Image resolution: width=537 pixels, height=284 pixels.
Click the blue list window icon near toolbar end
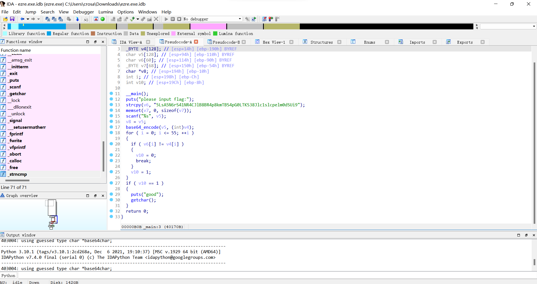[264, 19]
